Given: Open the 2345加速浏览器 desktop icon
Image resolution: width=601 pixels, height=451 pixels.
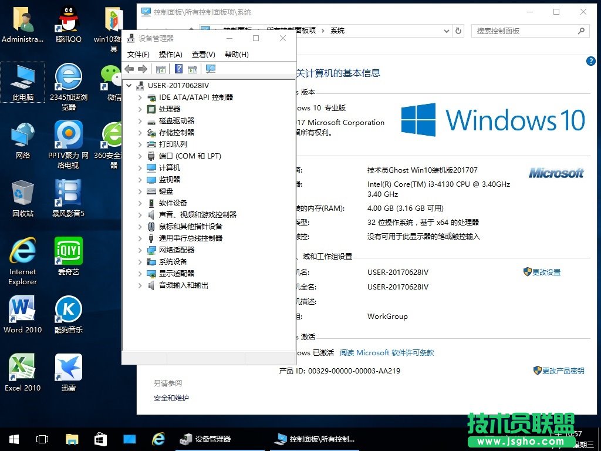Looking at the screenshot, I should click(x=69, y=87).
